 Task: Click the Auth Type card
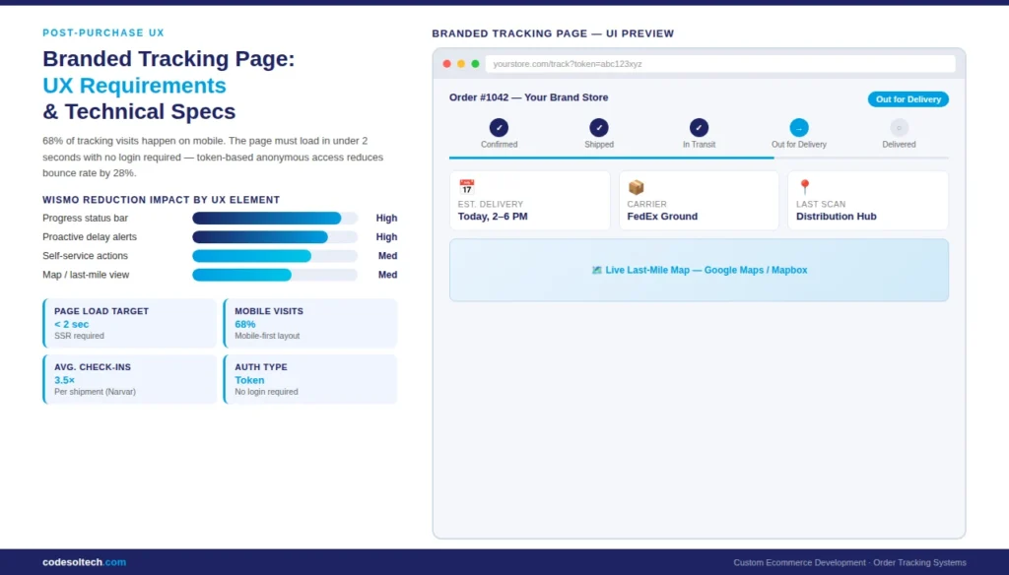click(310, 379)
